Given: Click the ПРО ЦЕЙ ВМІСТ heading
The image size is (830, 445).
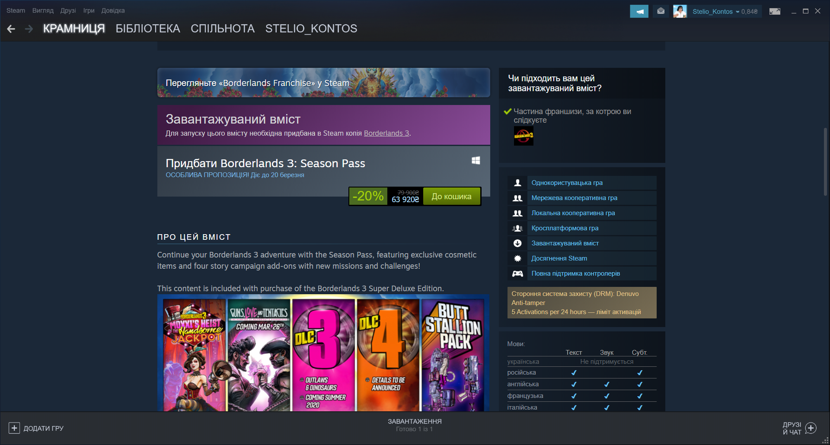Looking at the screenshot, I should pyautogui.click(x=194, y=237).
